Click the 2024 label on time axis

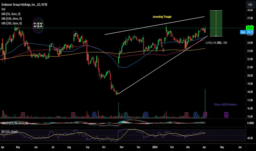click(155, 147)
